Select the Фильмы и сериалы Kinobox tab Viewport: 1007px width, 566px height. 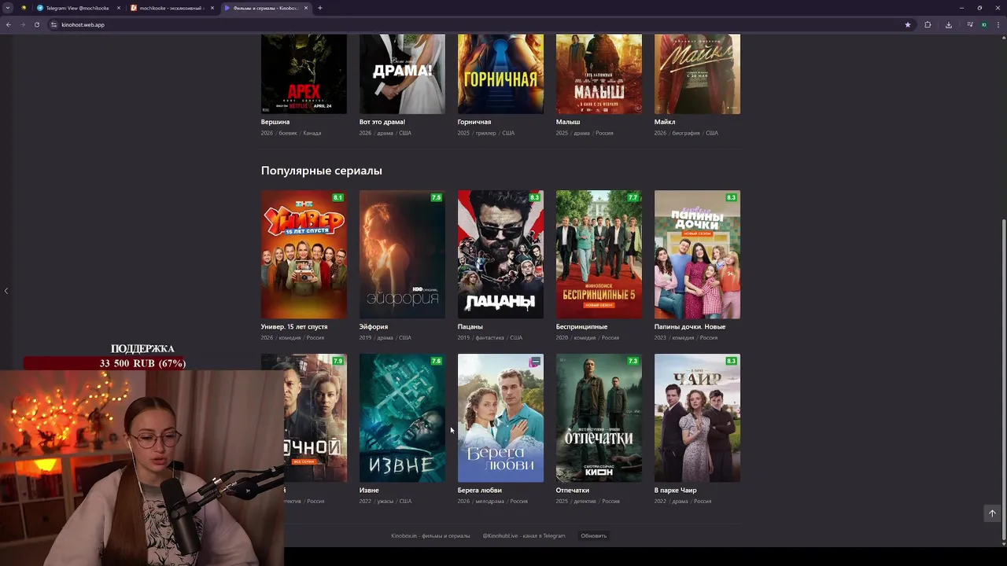tap(266, 8)
